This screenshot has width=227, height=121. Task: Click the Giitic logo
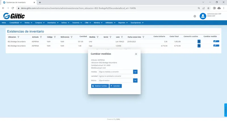coord(14,16)
